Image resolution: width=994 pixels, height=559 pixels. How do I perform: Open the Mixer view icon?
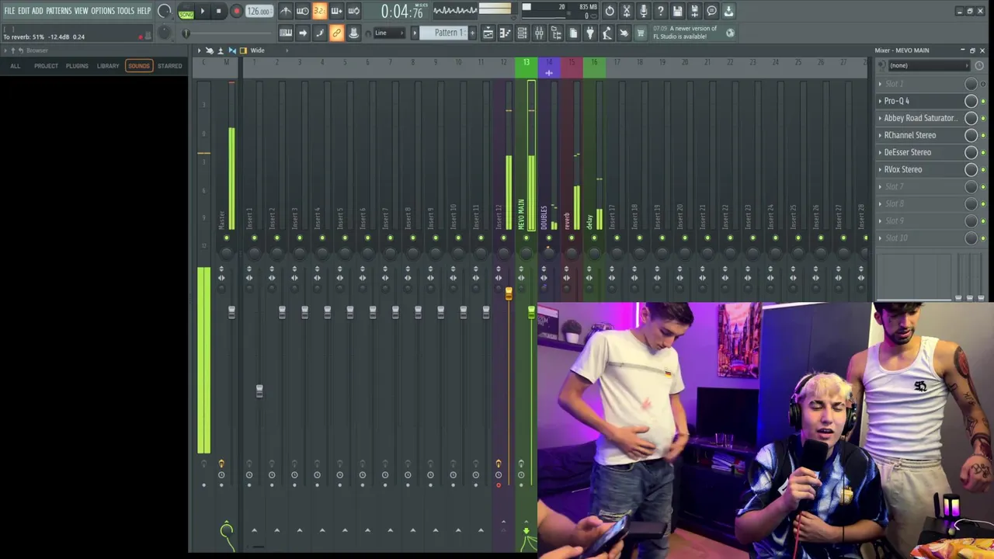[x=539, y=33]
